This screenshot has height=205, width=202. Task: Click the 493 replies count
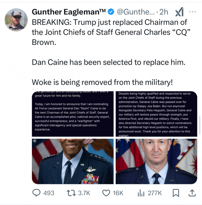pyautogui.click(x=49, y=193)
